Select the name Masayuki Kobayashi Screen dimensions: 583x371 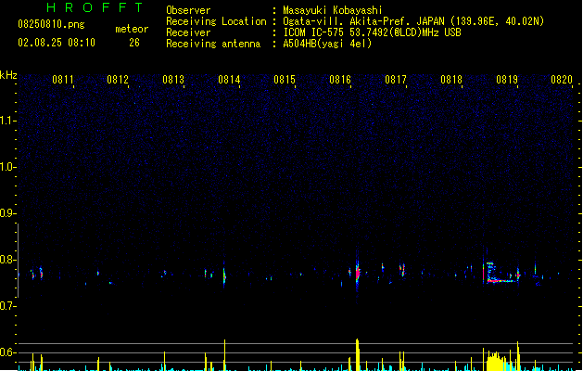[333, 10]
